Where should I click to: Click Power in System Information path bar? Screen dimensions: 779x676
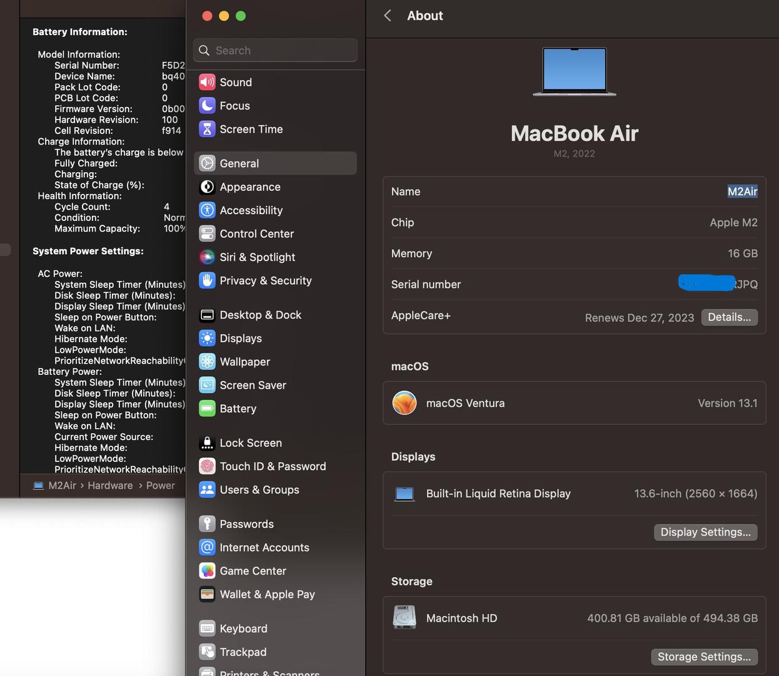(161, 485)
